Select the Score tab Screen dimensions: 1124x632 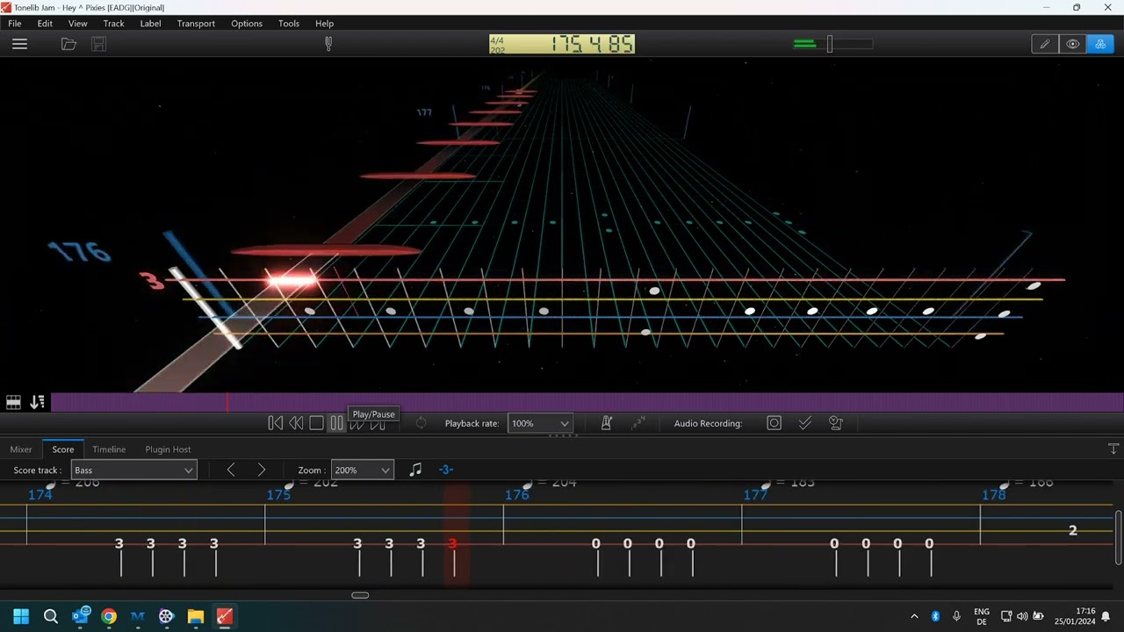tap(63, 449)
